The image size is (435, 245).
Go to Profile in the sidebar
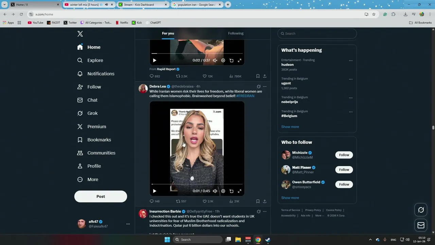coord(89,166)
